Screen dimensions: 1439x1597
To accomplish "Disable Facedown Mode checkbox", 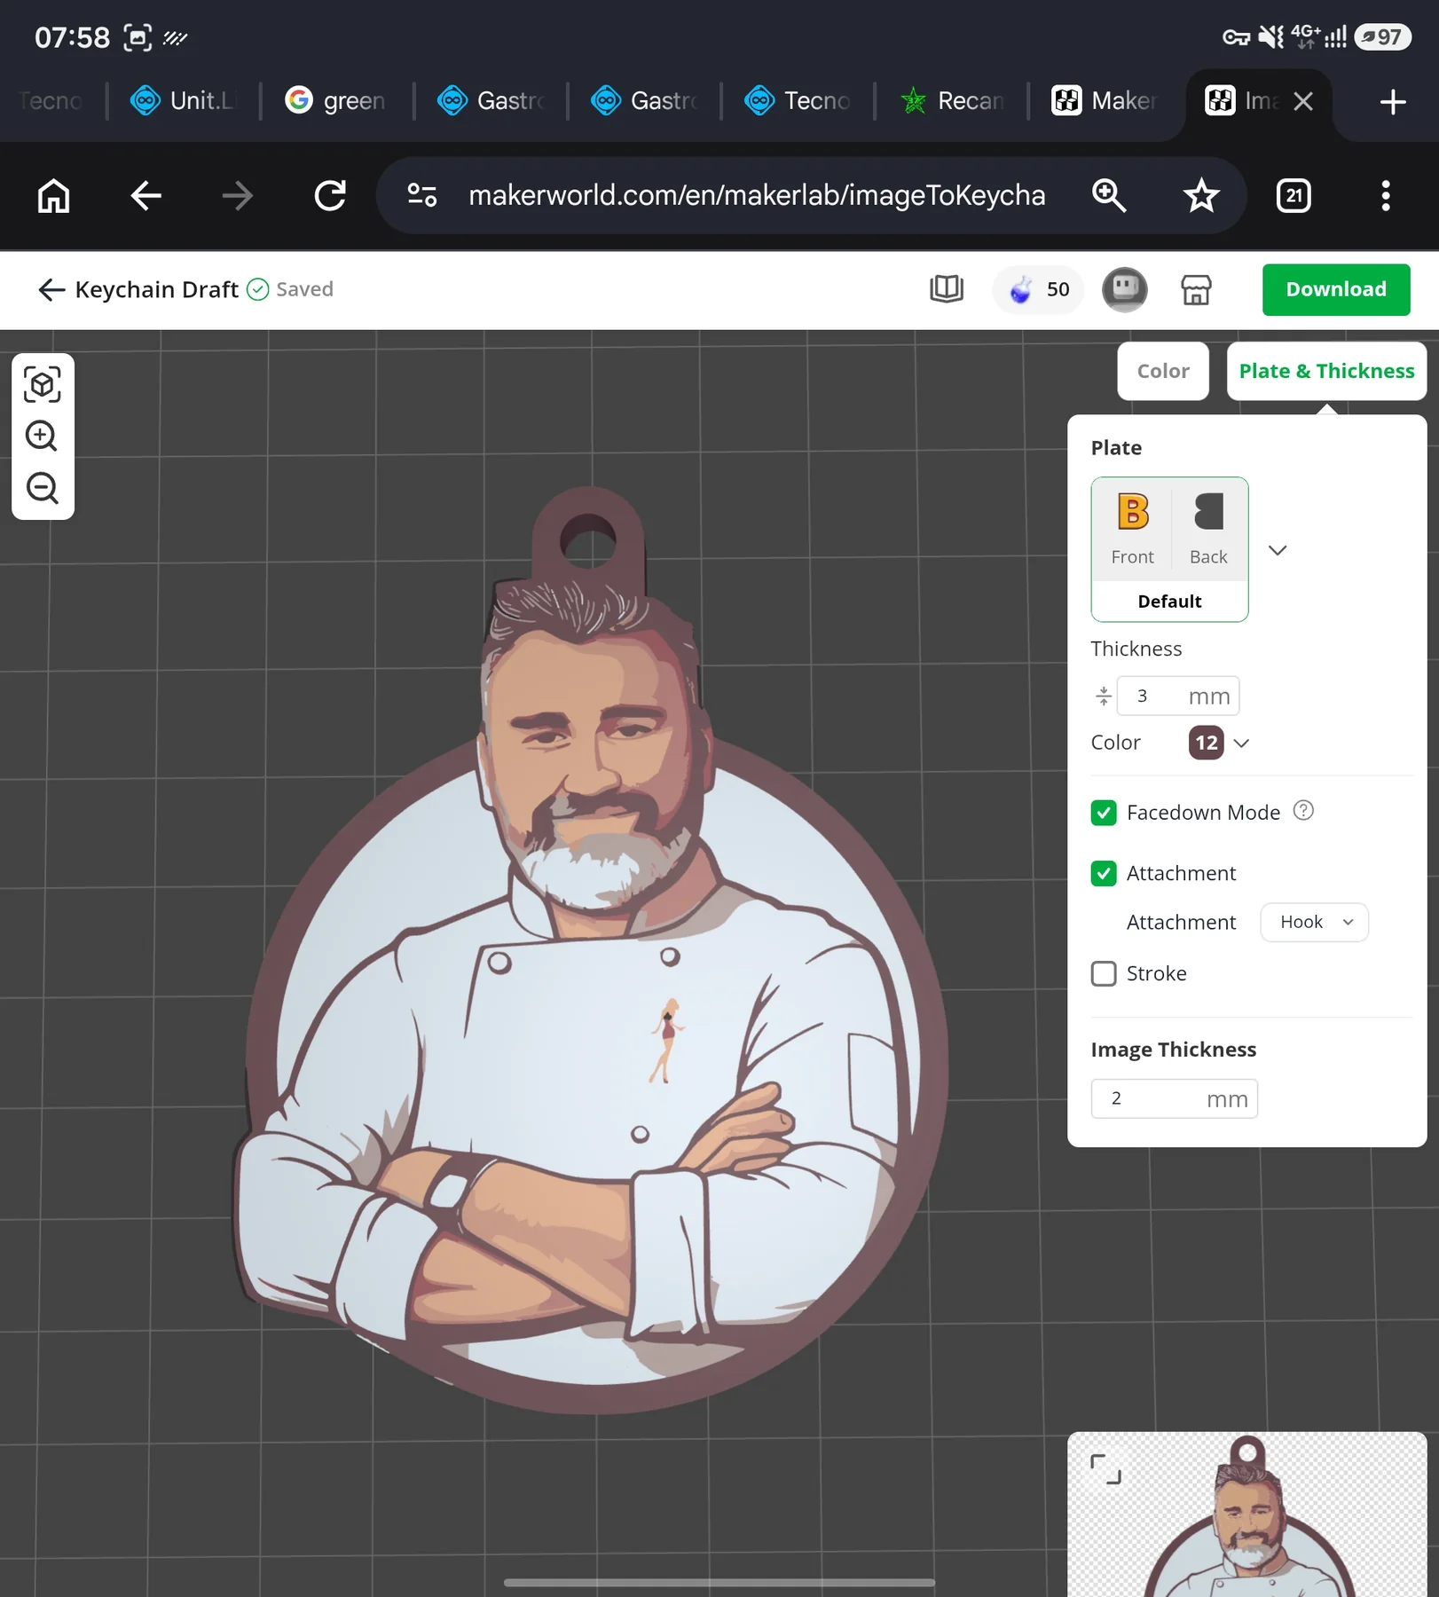I will (1104, 813).
